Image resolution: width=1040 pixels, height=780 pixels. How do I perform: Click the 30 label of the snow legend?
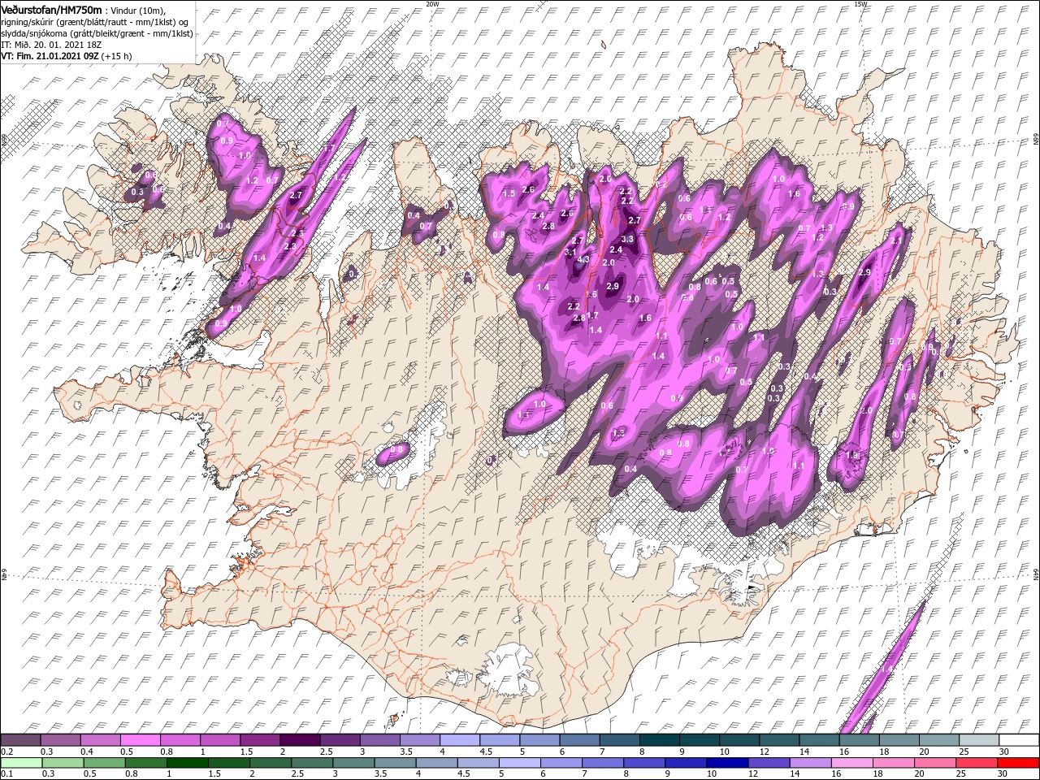[1003, 752]
